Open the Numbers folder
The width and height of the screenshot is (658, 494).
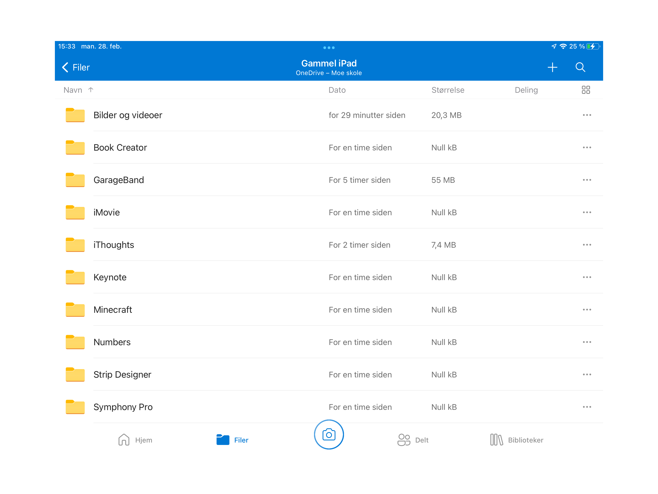tap(329, 342)
